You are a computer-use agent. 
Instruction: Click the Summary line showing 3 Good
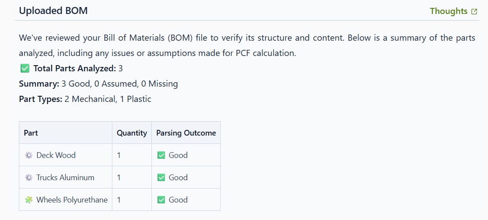tap(98, 84)
